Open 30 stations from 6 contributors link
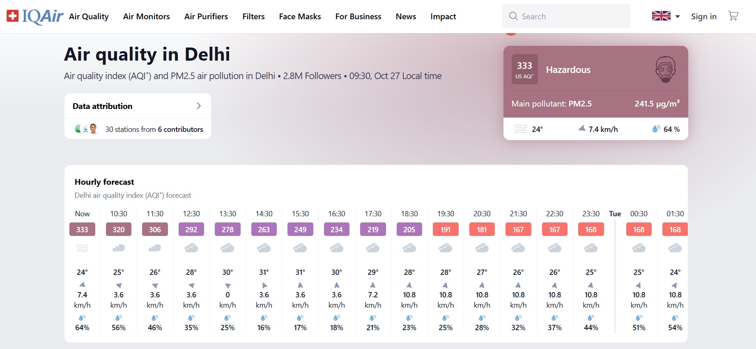The width and height of the screenshot is (756, 349). click(154, 129)
